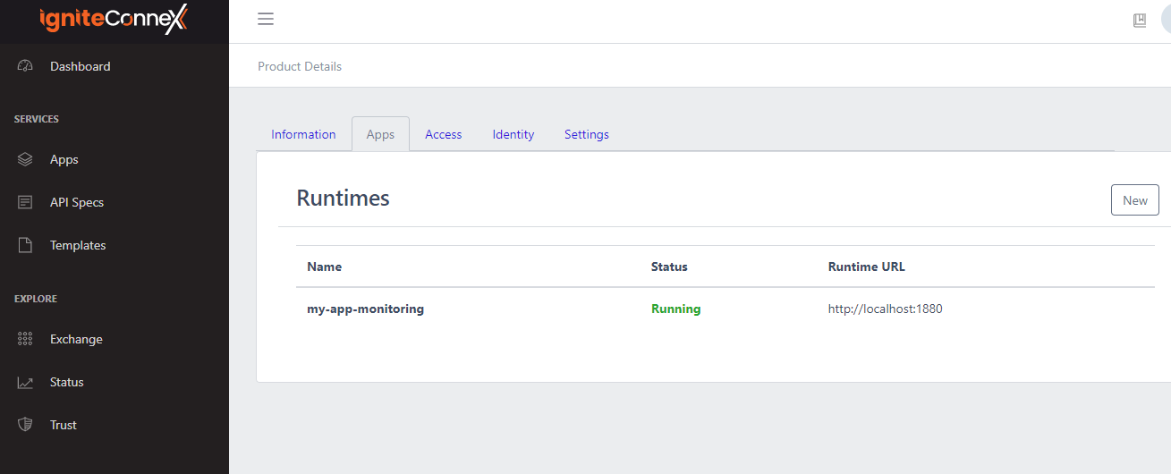Toggle the hamburger sidebar menu icon
This screenshot has width=1171, height=474.
pyautogui.click(x=266, y=20)
